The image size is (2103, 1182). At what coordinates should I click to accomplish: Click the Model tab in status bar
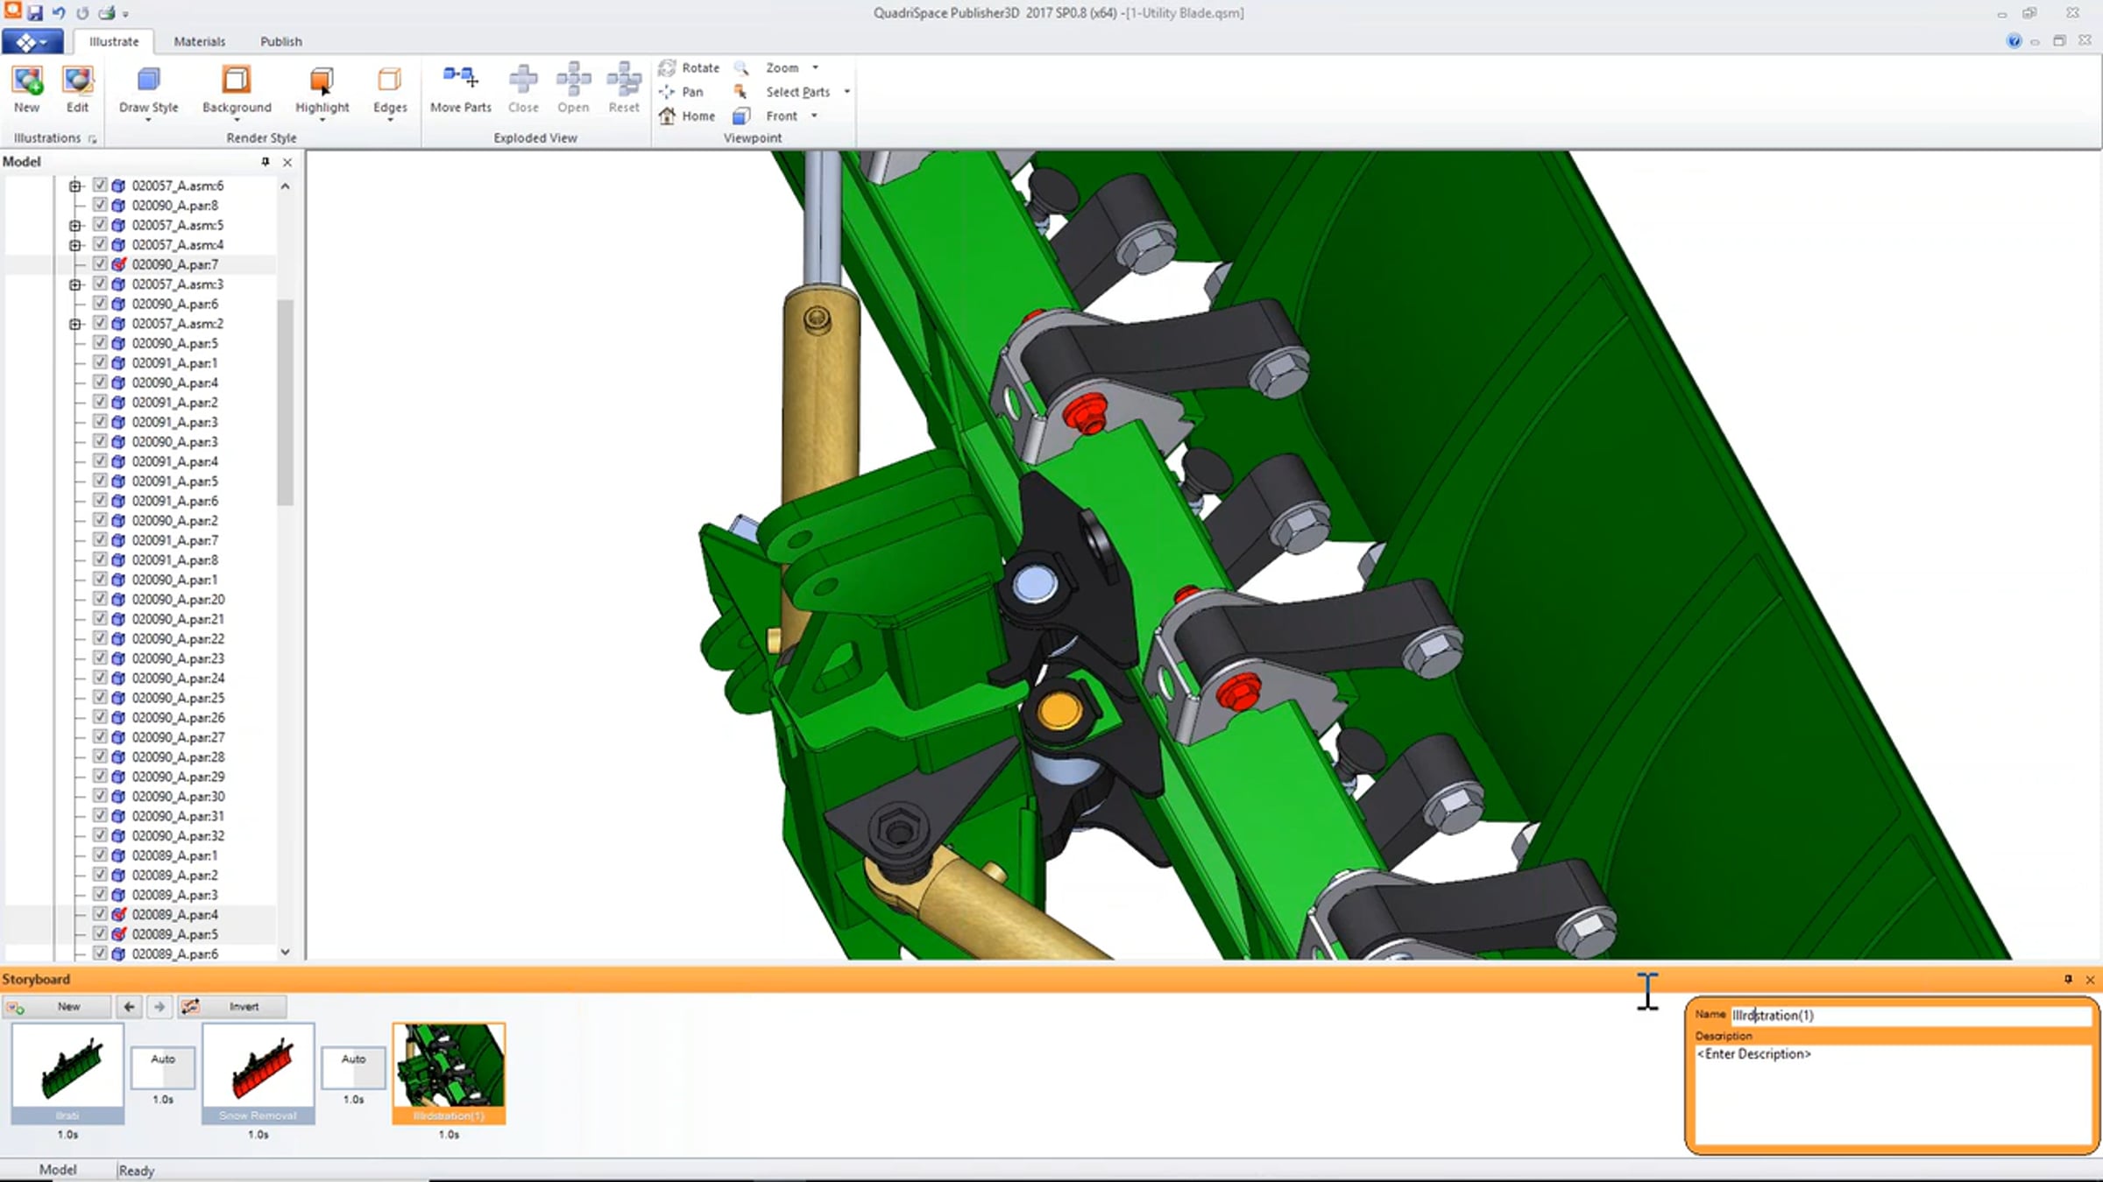[58, 1170]
